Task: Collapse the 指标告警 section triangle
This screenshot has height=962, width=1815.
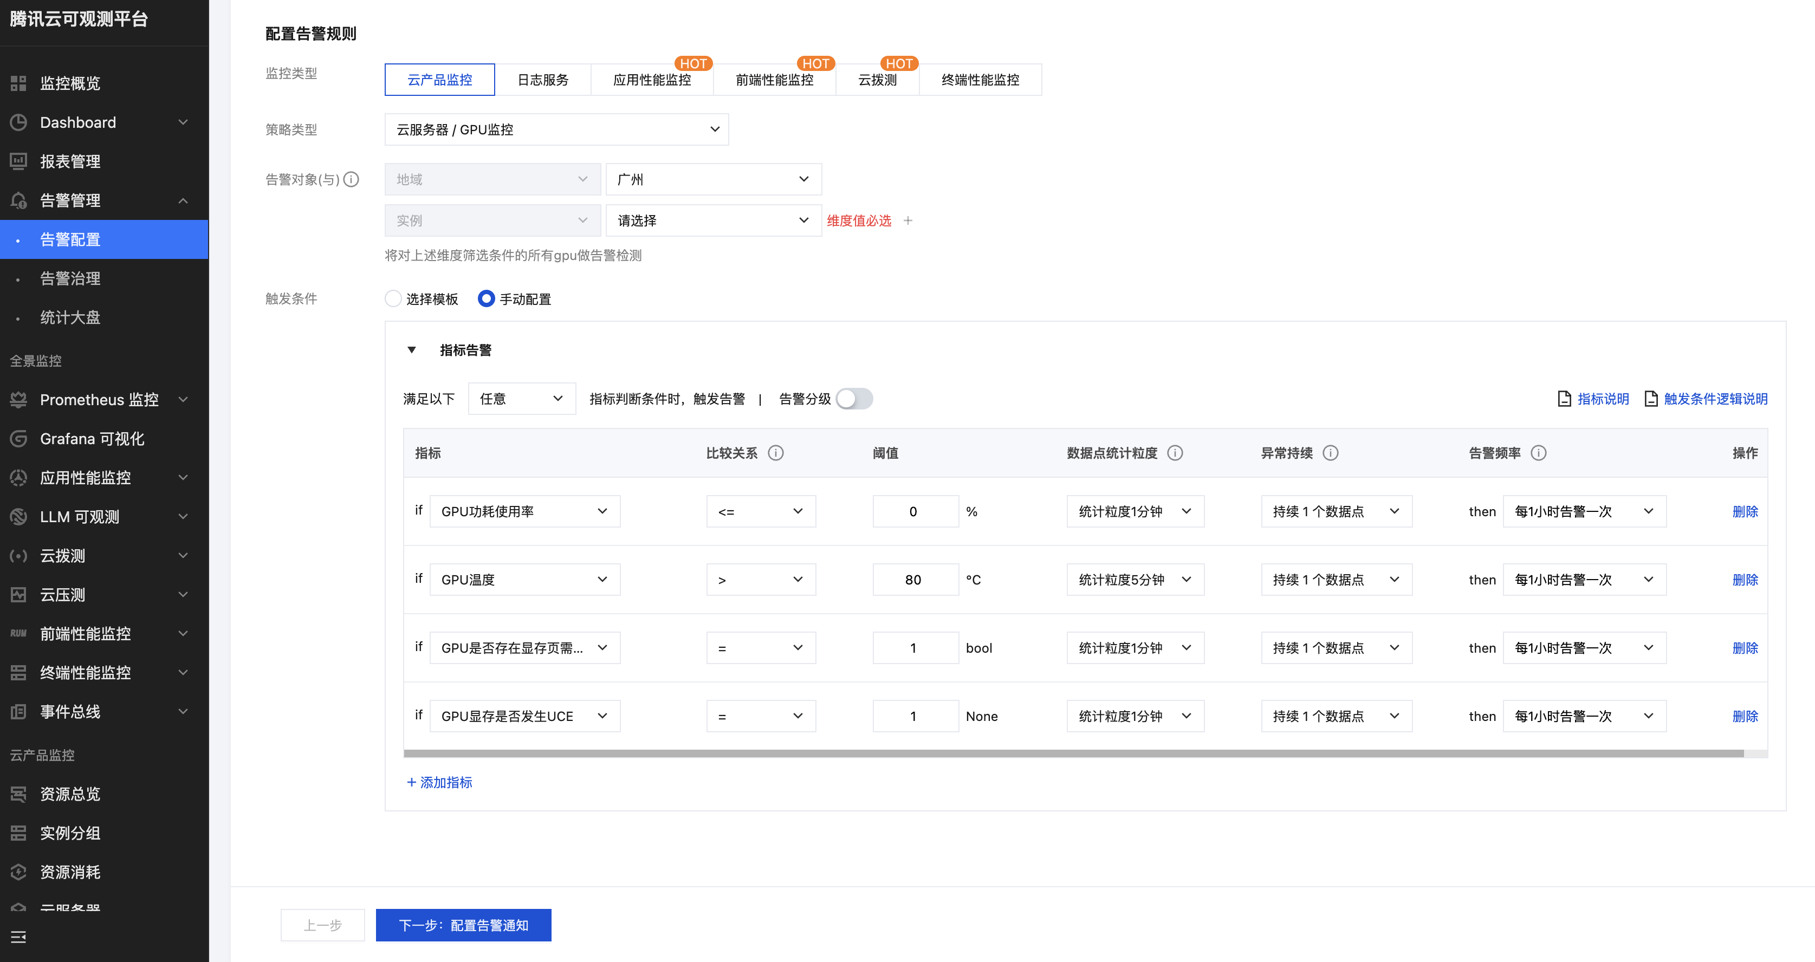Action: 412,350
